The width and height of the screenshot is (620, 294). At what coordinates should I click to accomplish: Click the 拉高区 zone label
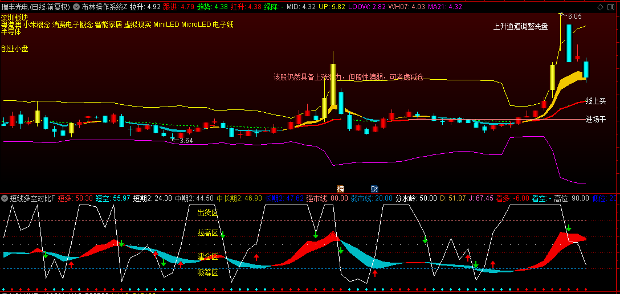(207, 232)
